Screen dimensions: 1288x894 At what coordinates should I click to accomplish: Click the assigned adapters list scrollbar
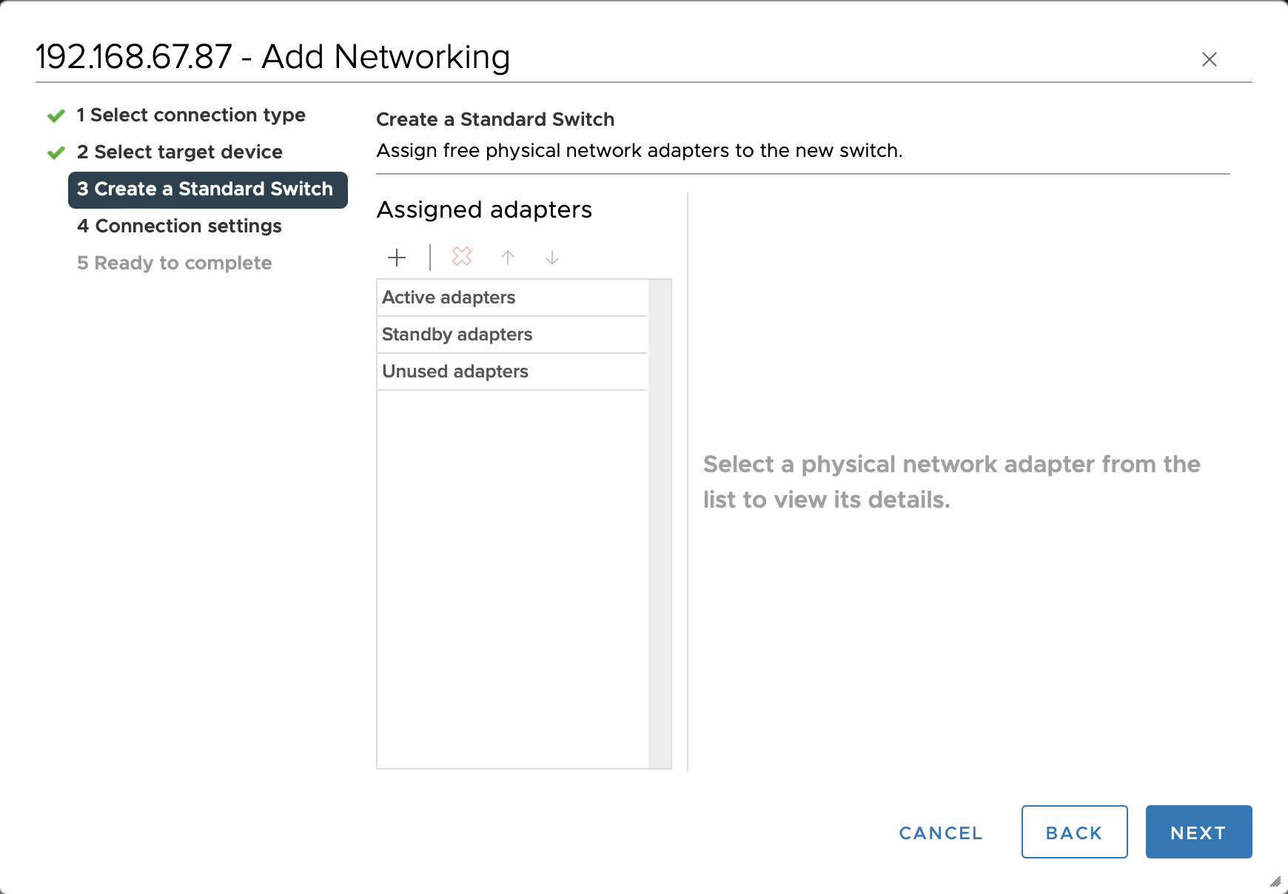[660, 524]
